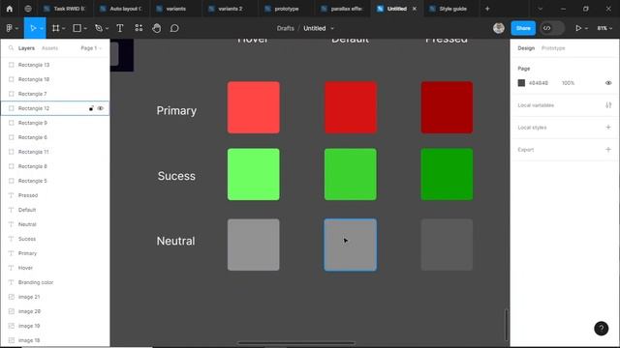620x348 pixels.
Task: Click the canvas vertical scrollbar
Action: click(506, 325)
